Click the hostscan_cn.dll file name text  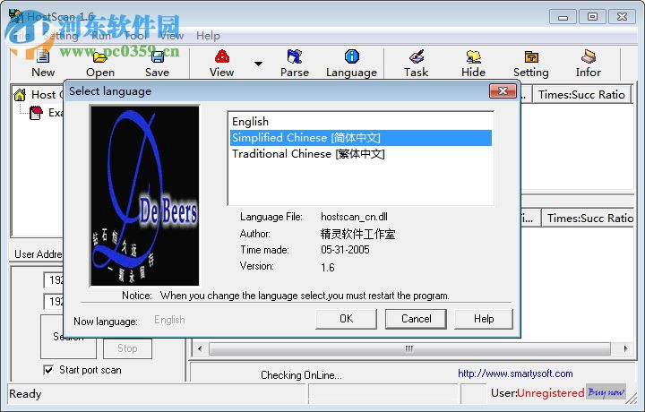(x=354, y=217)
